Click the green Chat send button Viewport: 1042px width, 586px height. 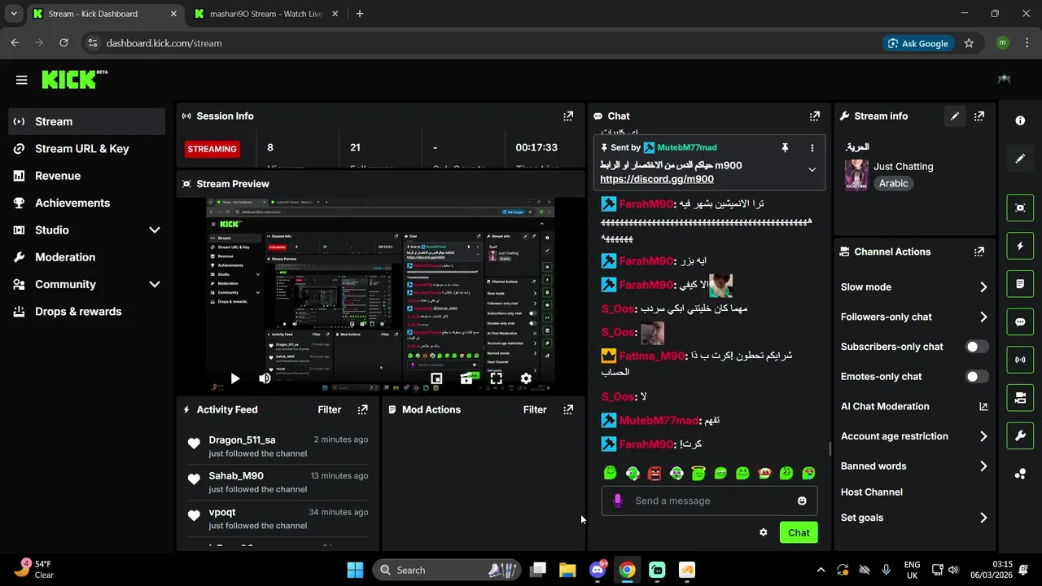[799, 532]
